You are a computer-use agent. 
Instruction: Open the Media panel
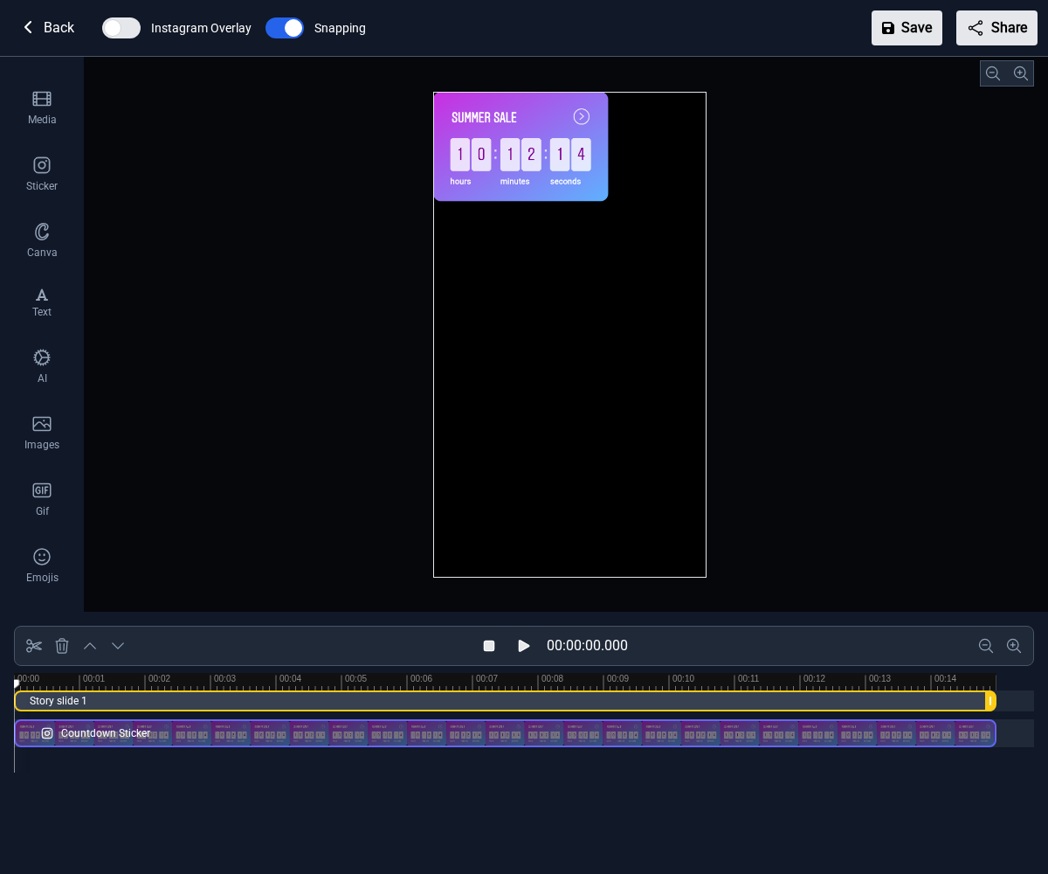click(x=42, y=107)
